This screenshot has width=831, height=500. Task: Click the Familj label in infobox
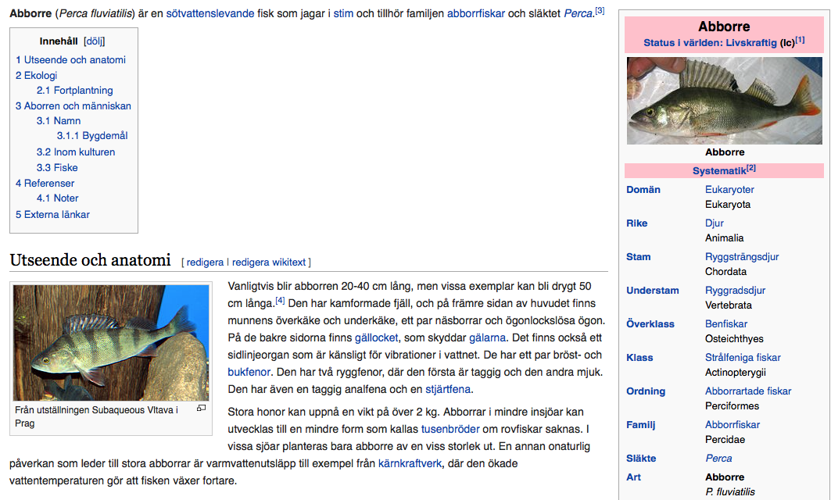click(641, 425)
